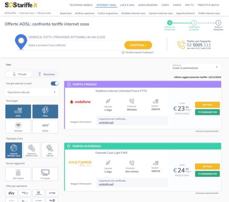Open the SOStariffe.it home logo
This screenshot has height=202, width=229.
pyautogui.click(x=21, y=5)
